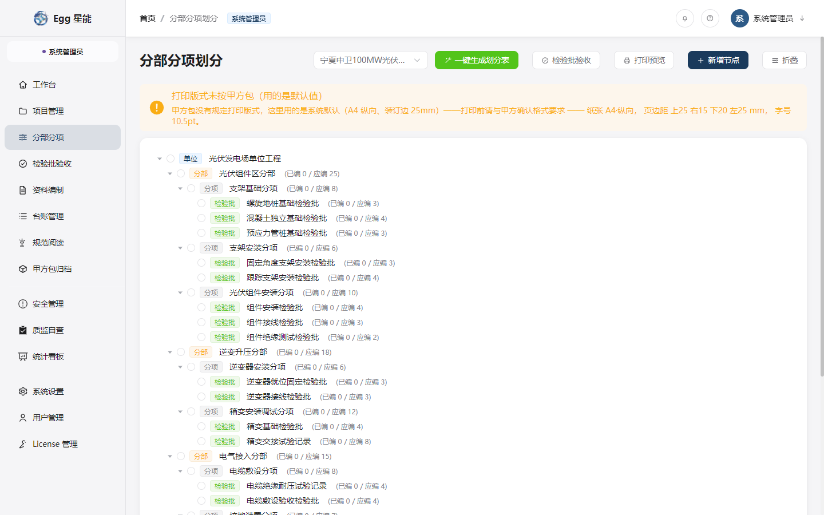Click the 统计看板 presentation icon
This screenshot has height=515, width=824.
(23, 356)
